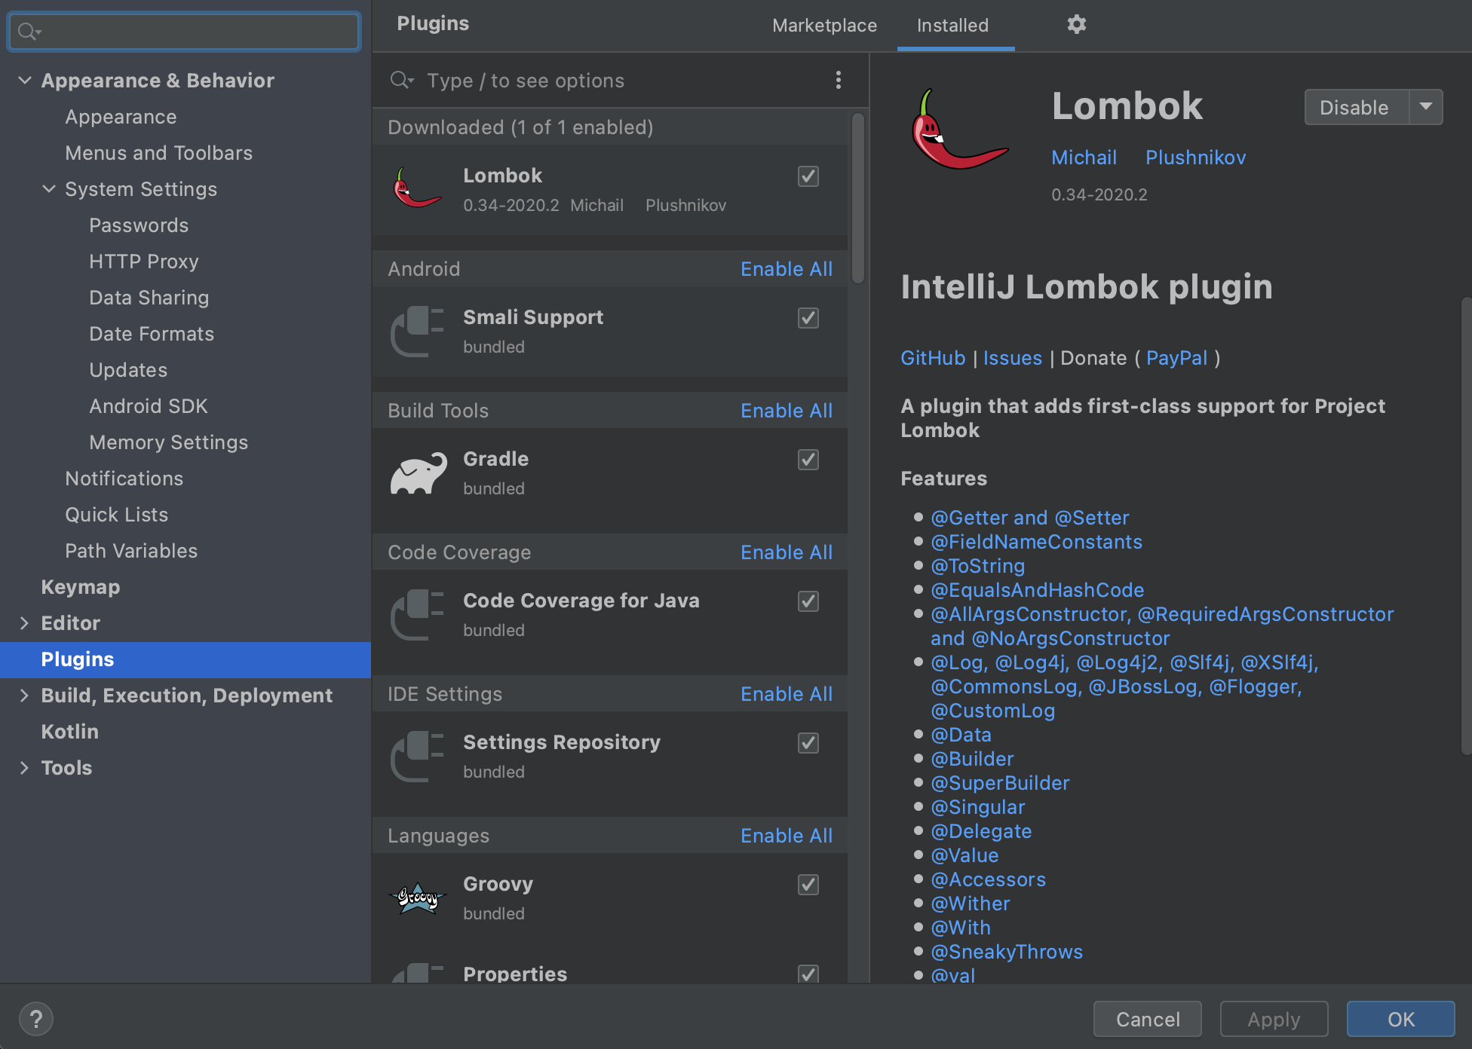This screenshot has width=1472, height=1049.
Task: Click the Help question mark button
Action: 35,1019
